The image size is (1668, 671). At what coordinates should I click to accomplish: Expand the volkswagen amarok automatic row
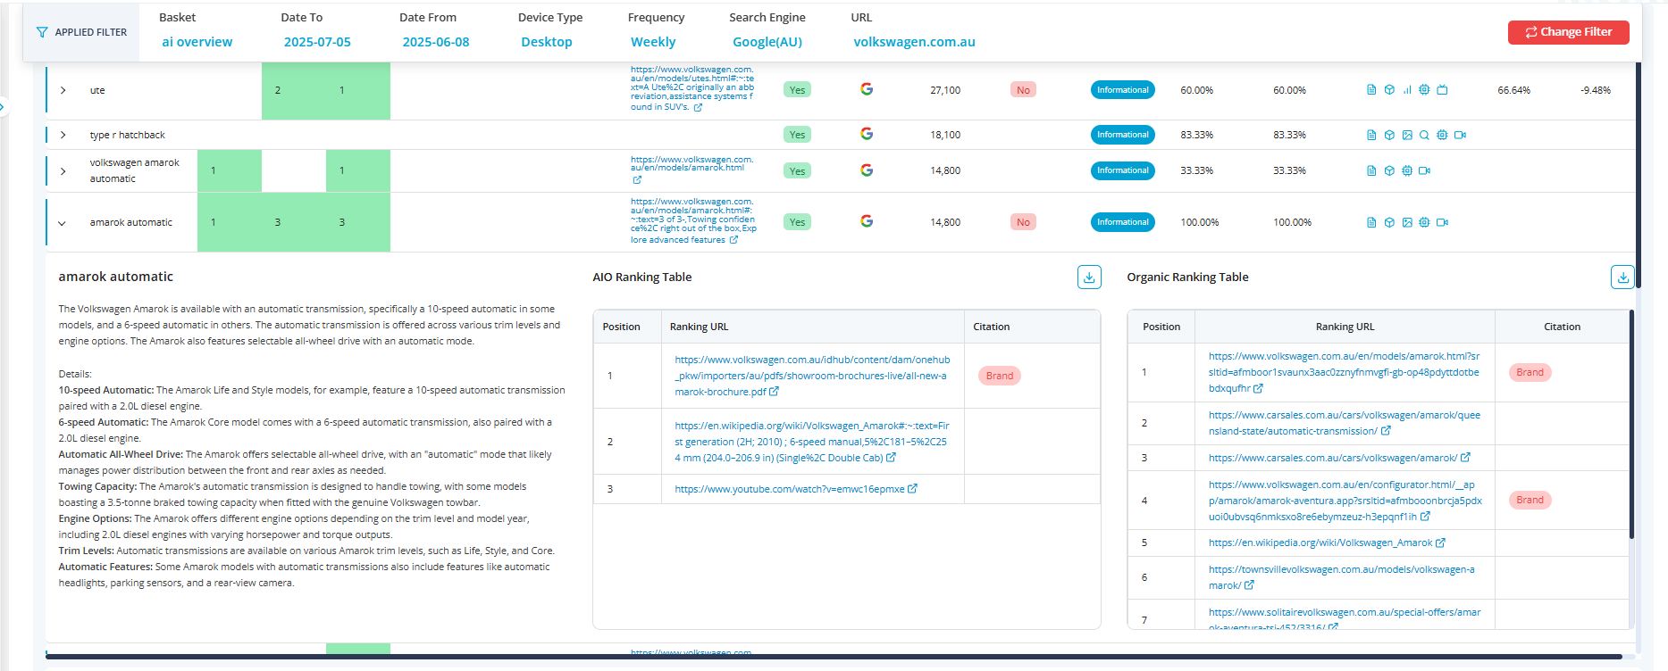pos(63,171)
